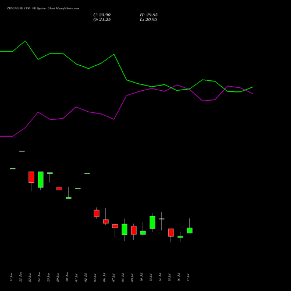
Task: Select the tall green candlestick for 24 Jun
Action: coord(41,180)
